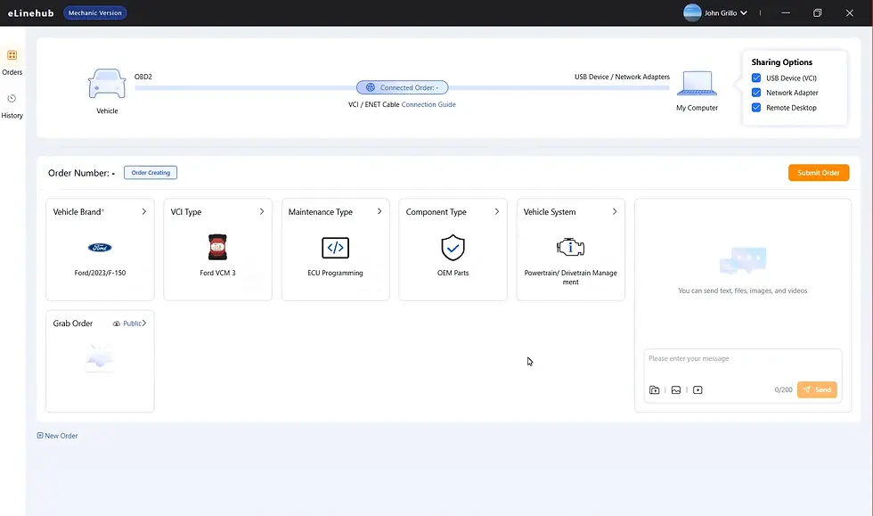873x516 pixels.
Task: Click the globe icon in Connected Order
Action: [371, 87]
